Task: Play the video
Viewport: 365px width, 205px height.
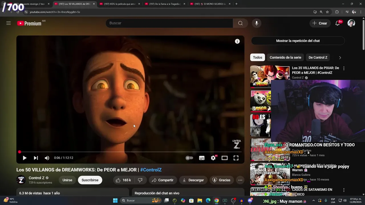Action: coord(25,158)
